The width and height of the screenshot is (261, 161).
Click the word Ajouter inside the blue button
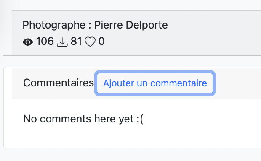(x=119, y=83)
